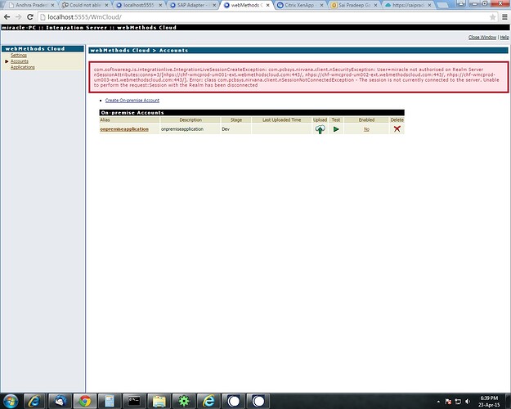Open the onpremiseapplication alias link
Image resolution: width=511 pixels, height=409 pixels.
(x=124, y=129)
